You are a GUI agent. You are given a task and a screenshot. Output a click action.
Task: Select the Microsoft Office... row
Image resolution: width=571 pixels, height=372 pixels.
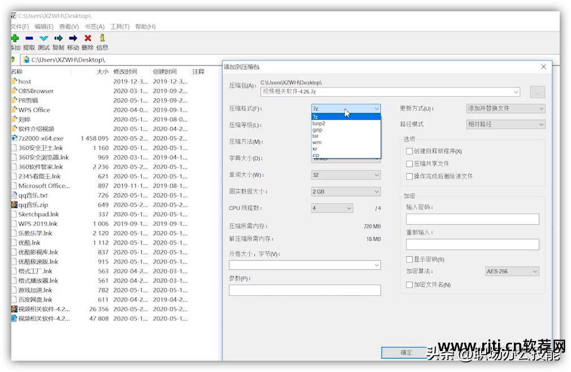tap(100, 186)
